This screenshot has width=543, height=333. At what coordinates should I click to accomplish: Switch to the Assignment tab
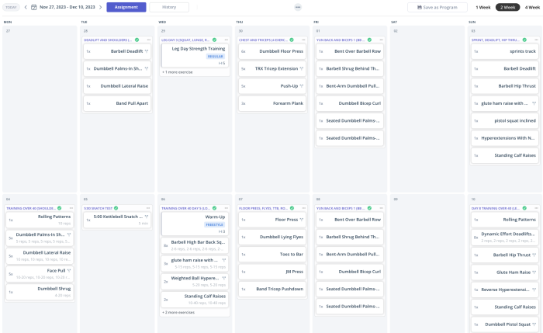126,7
